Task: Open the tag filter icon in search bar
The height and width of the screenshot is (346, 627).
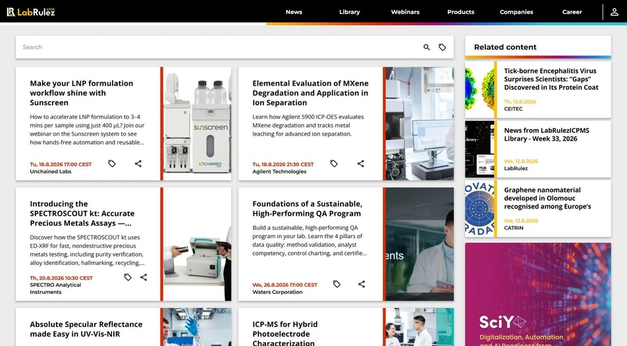Action: (443, 47)
